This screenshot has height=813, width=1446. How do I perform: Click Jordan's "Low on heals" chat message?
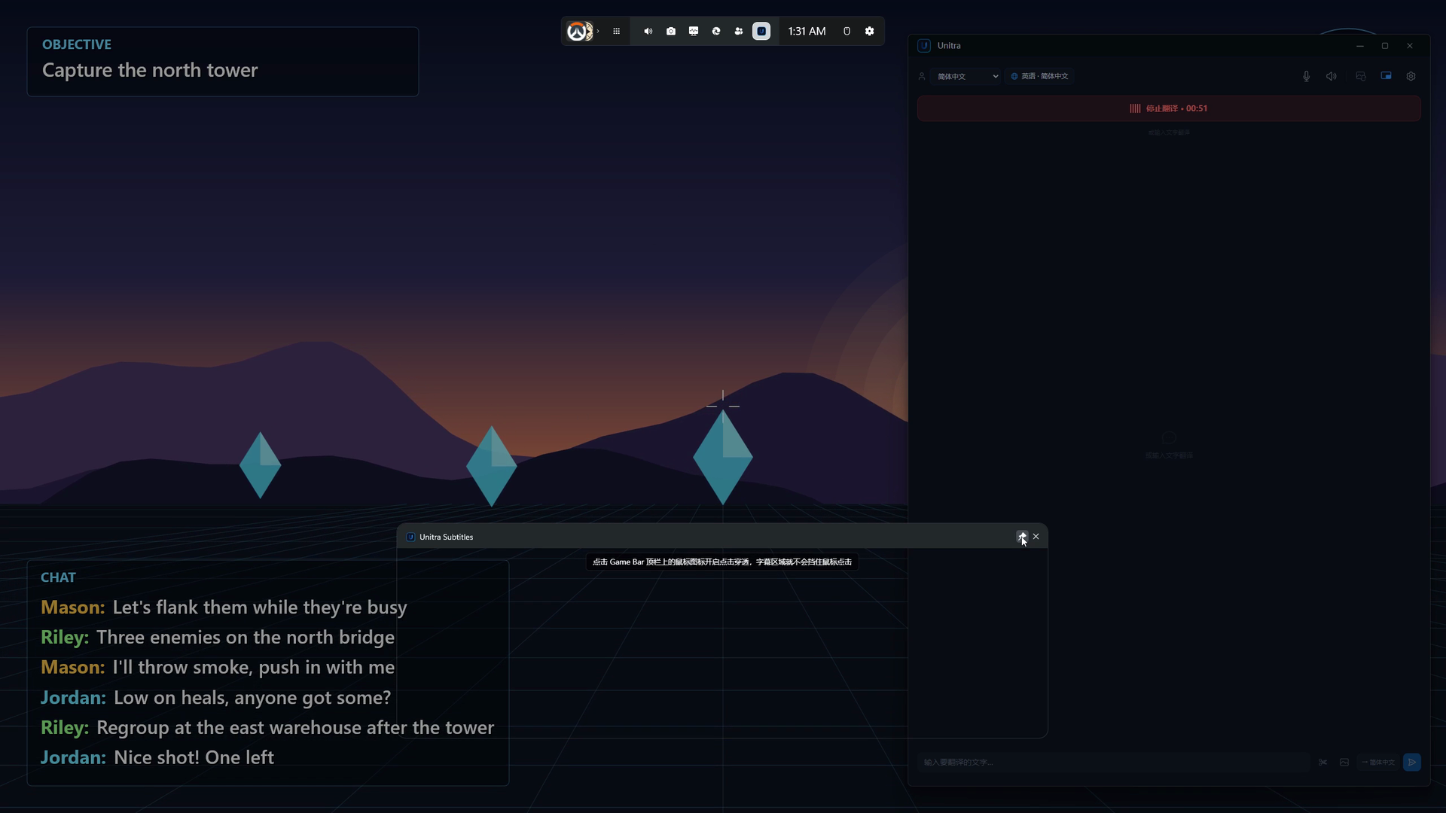216,698
